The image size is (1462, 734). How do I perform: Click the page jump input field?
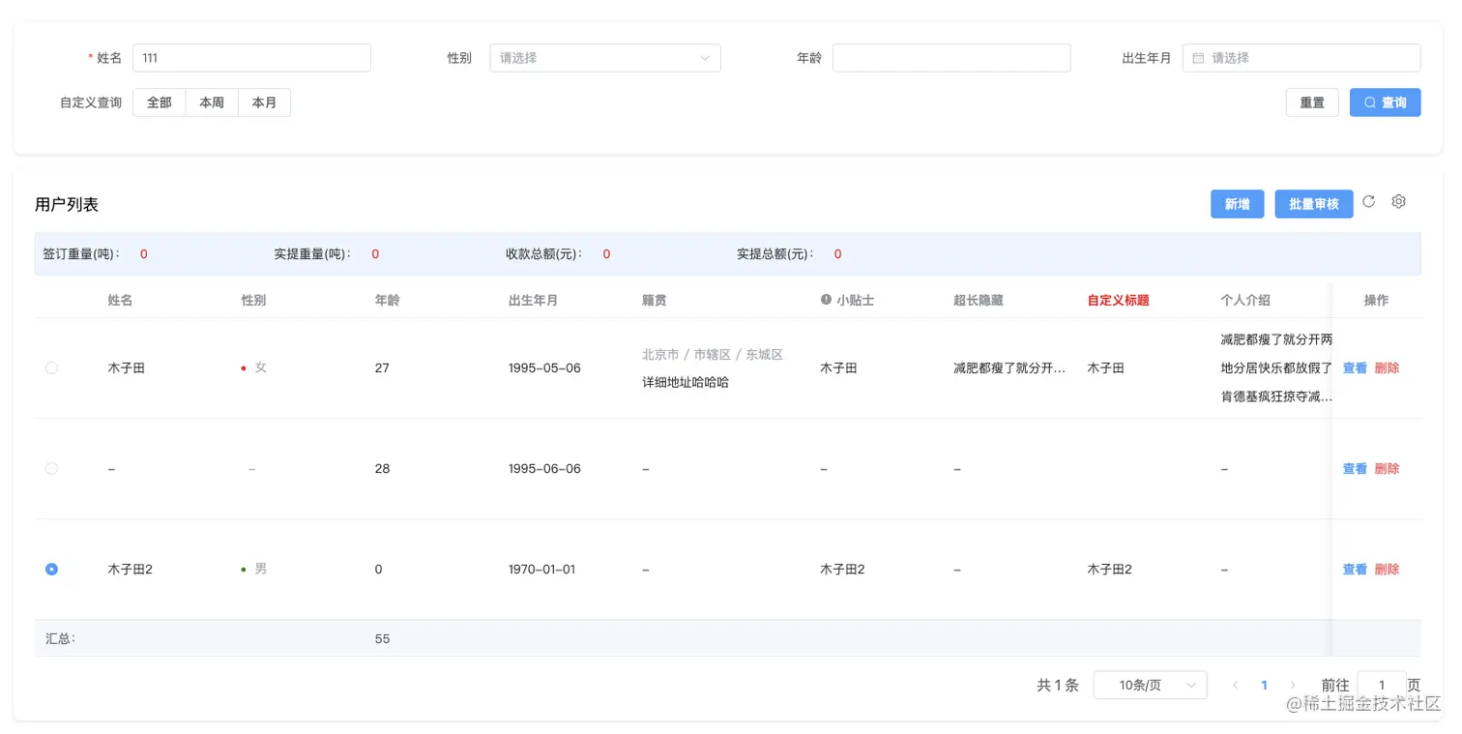[x=1382, y=685]
